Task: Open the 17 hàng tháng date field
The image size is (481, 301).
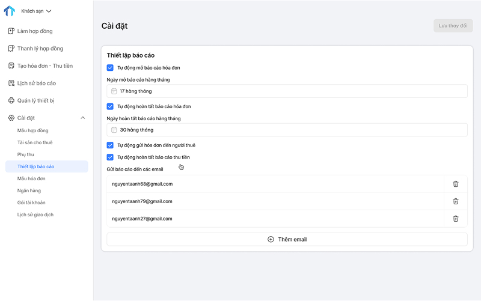Action: point(287,91)
